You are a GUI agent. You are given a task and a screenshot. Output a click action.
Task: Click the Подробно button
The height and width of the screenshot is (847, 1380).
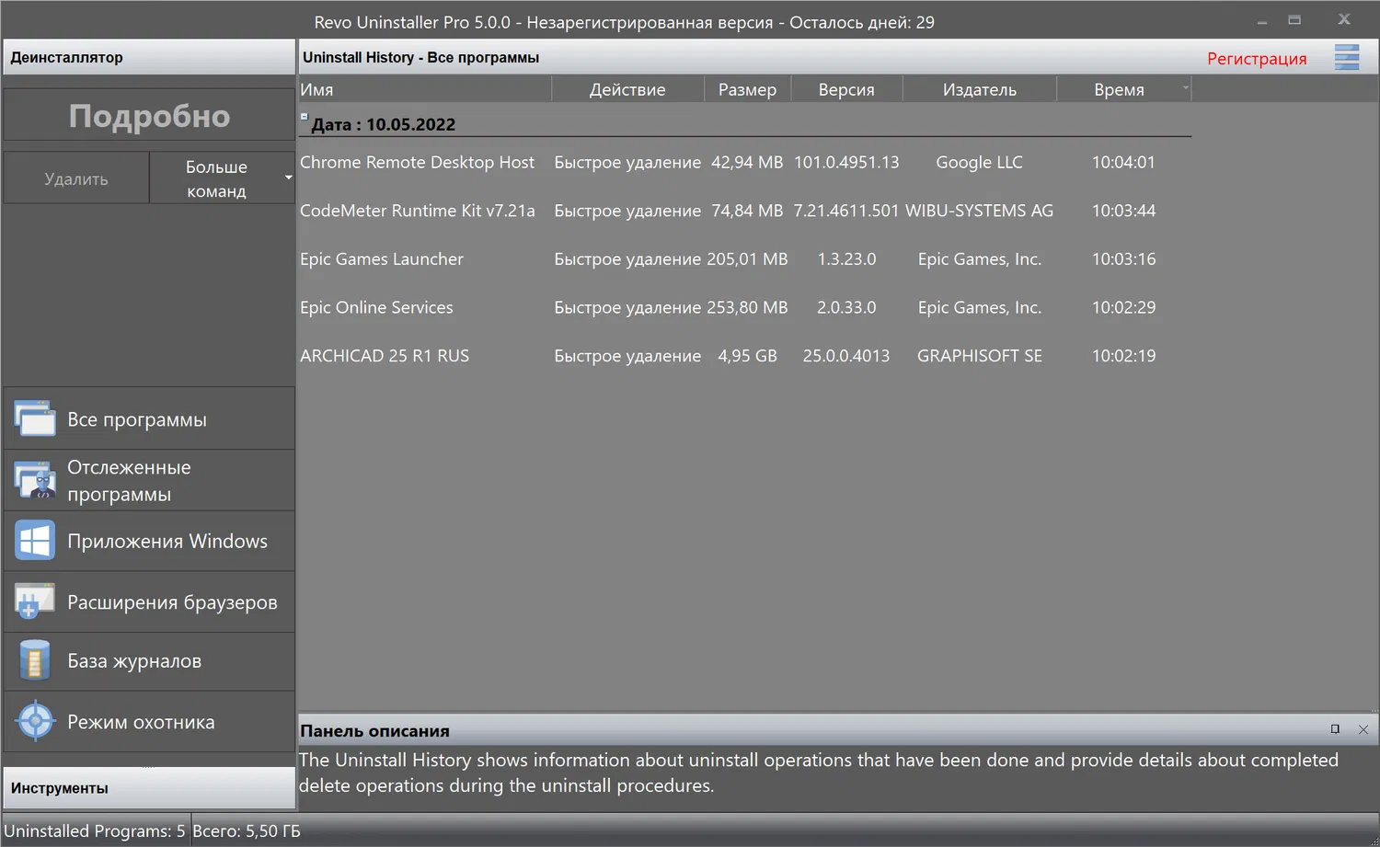tap(149, 116)
